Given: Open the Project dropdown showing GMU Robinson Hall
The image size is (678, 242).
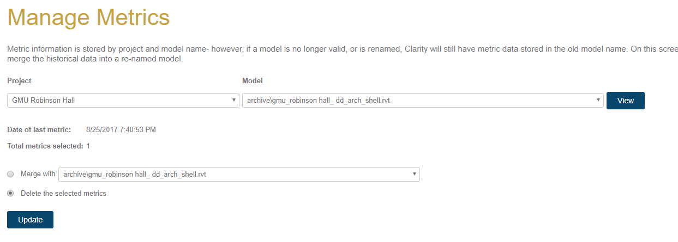Looking at the screenshot, I should pos(123,101).
